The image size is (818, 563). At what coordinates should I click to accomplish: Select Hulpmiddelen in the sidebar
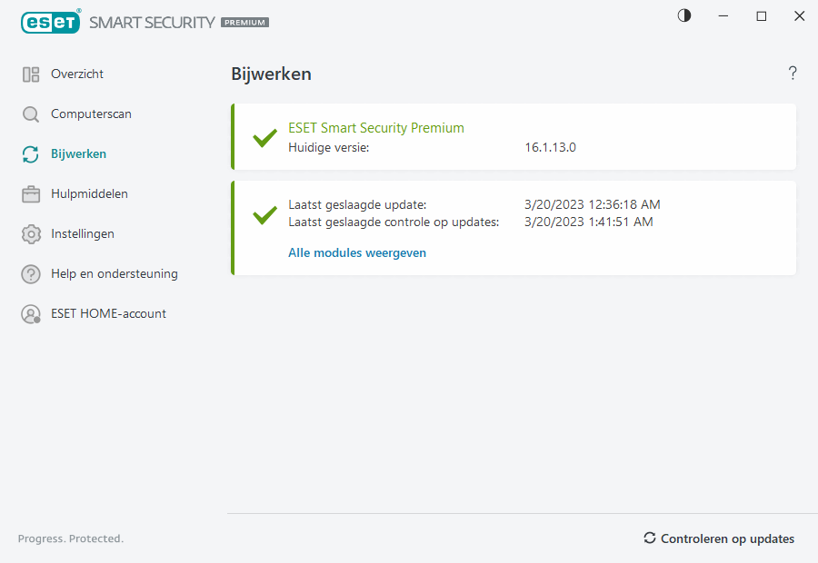click(89, 194)
